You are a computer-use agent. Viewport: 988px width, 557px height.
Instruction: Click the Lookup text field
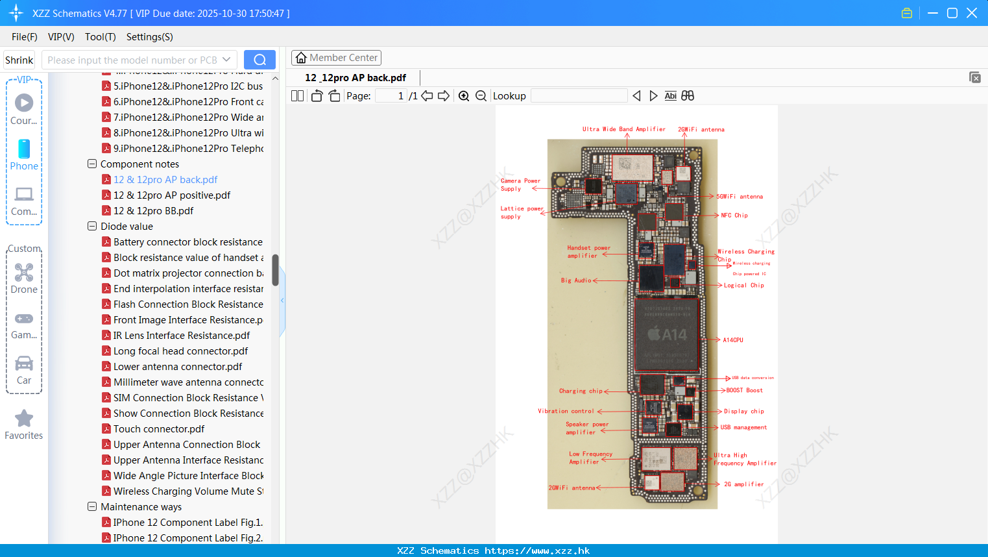[x=579, y=96]
